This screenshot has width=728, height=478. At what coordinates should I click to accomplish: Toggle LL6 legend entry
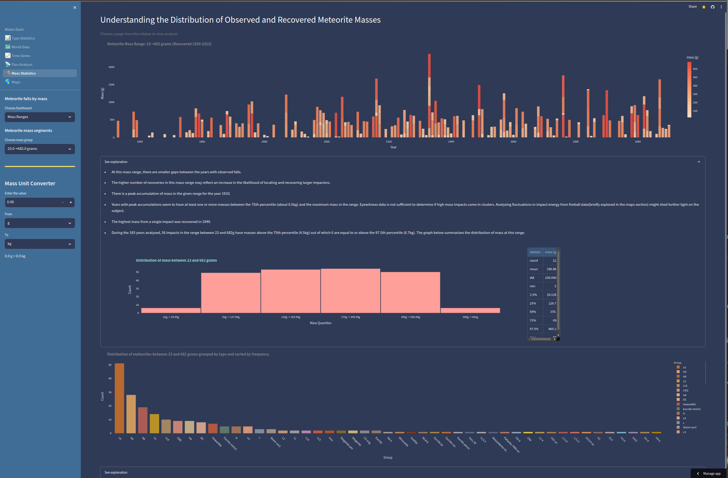(x=682, y=386)
